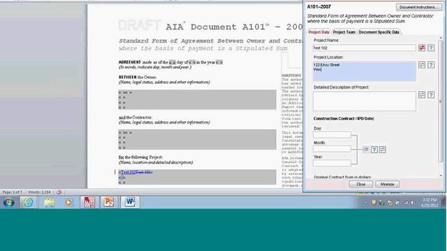Click the Page 1 of 7 status indicator

click(13, 192)
